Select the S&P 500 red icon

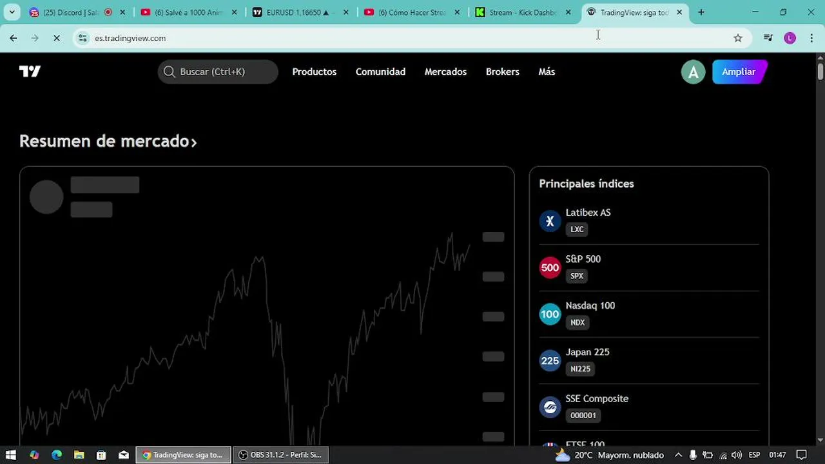pos(550,267)
